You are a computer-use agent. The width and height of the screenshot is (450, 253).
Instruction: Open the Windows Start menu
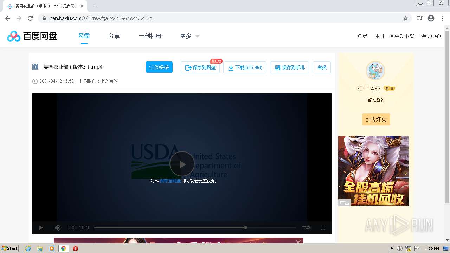pos(9,248)
